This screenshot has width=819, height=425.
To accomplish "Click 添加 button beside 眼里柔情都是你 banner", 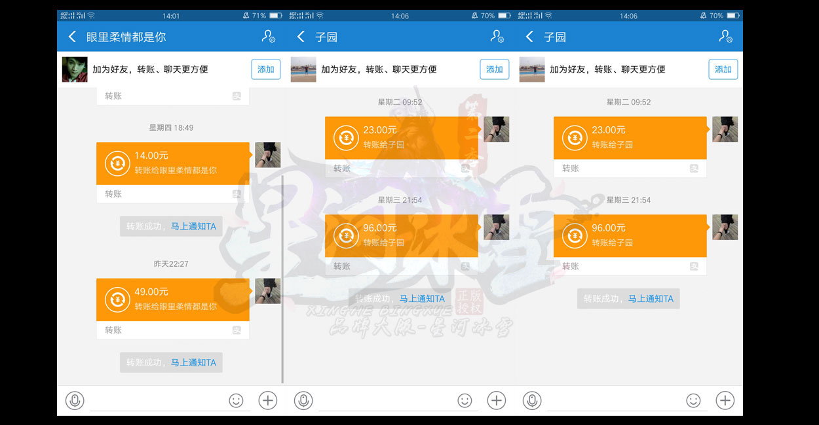I will (x=265, y=69).
